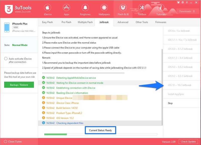Click the 3uTools logo
Viewport: 201px width, 145px height.
click(9, 9)
